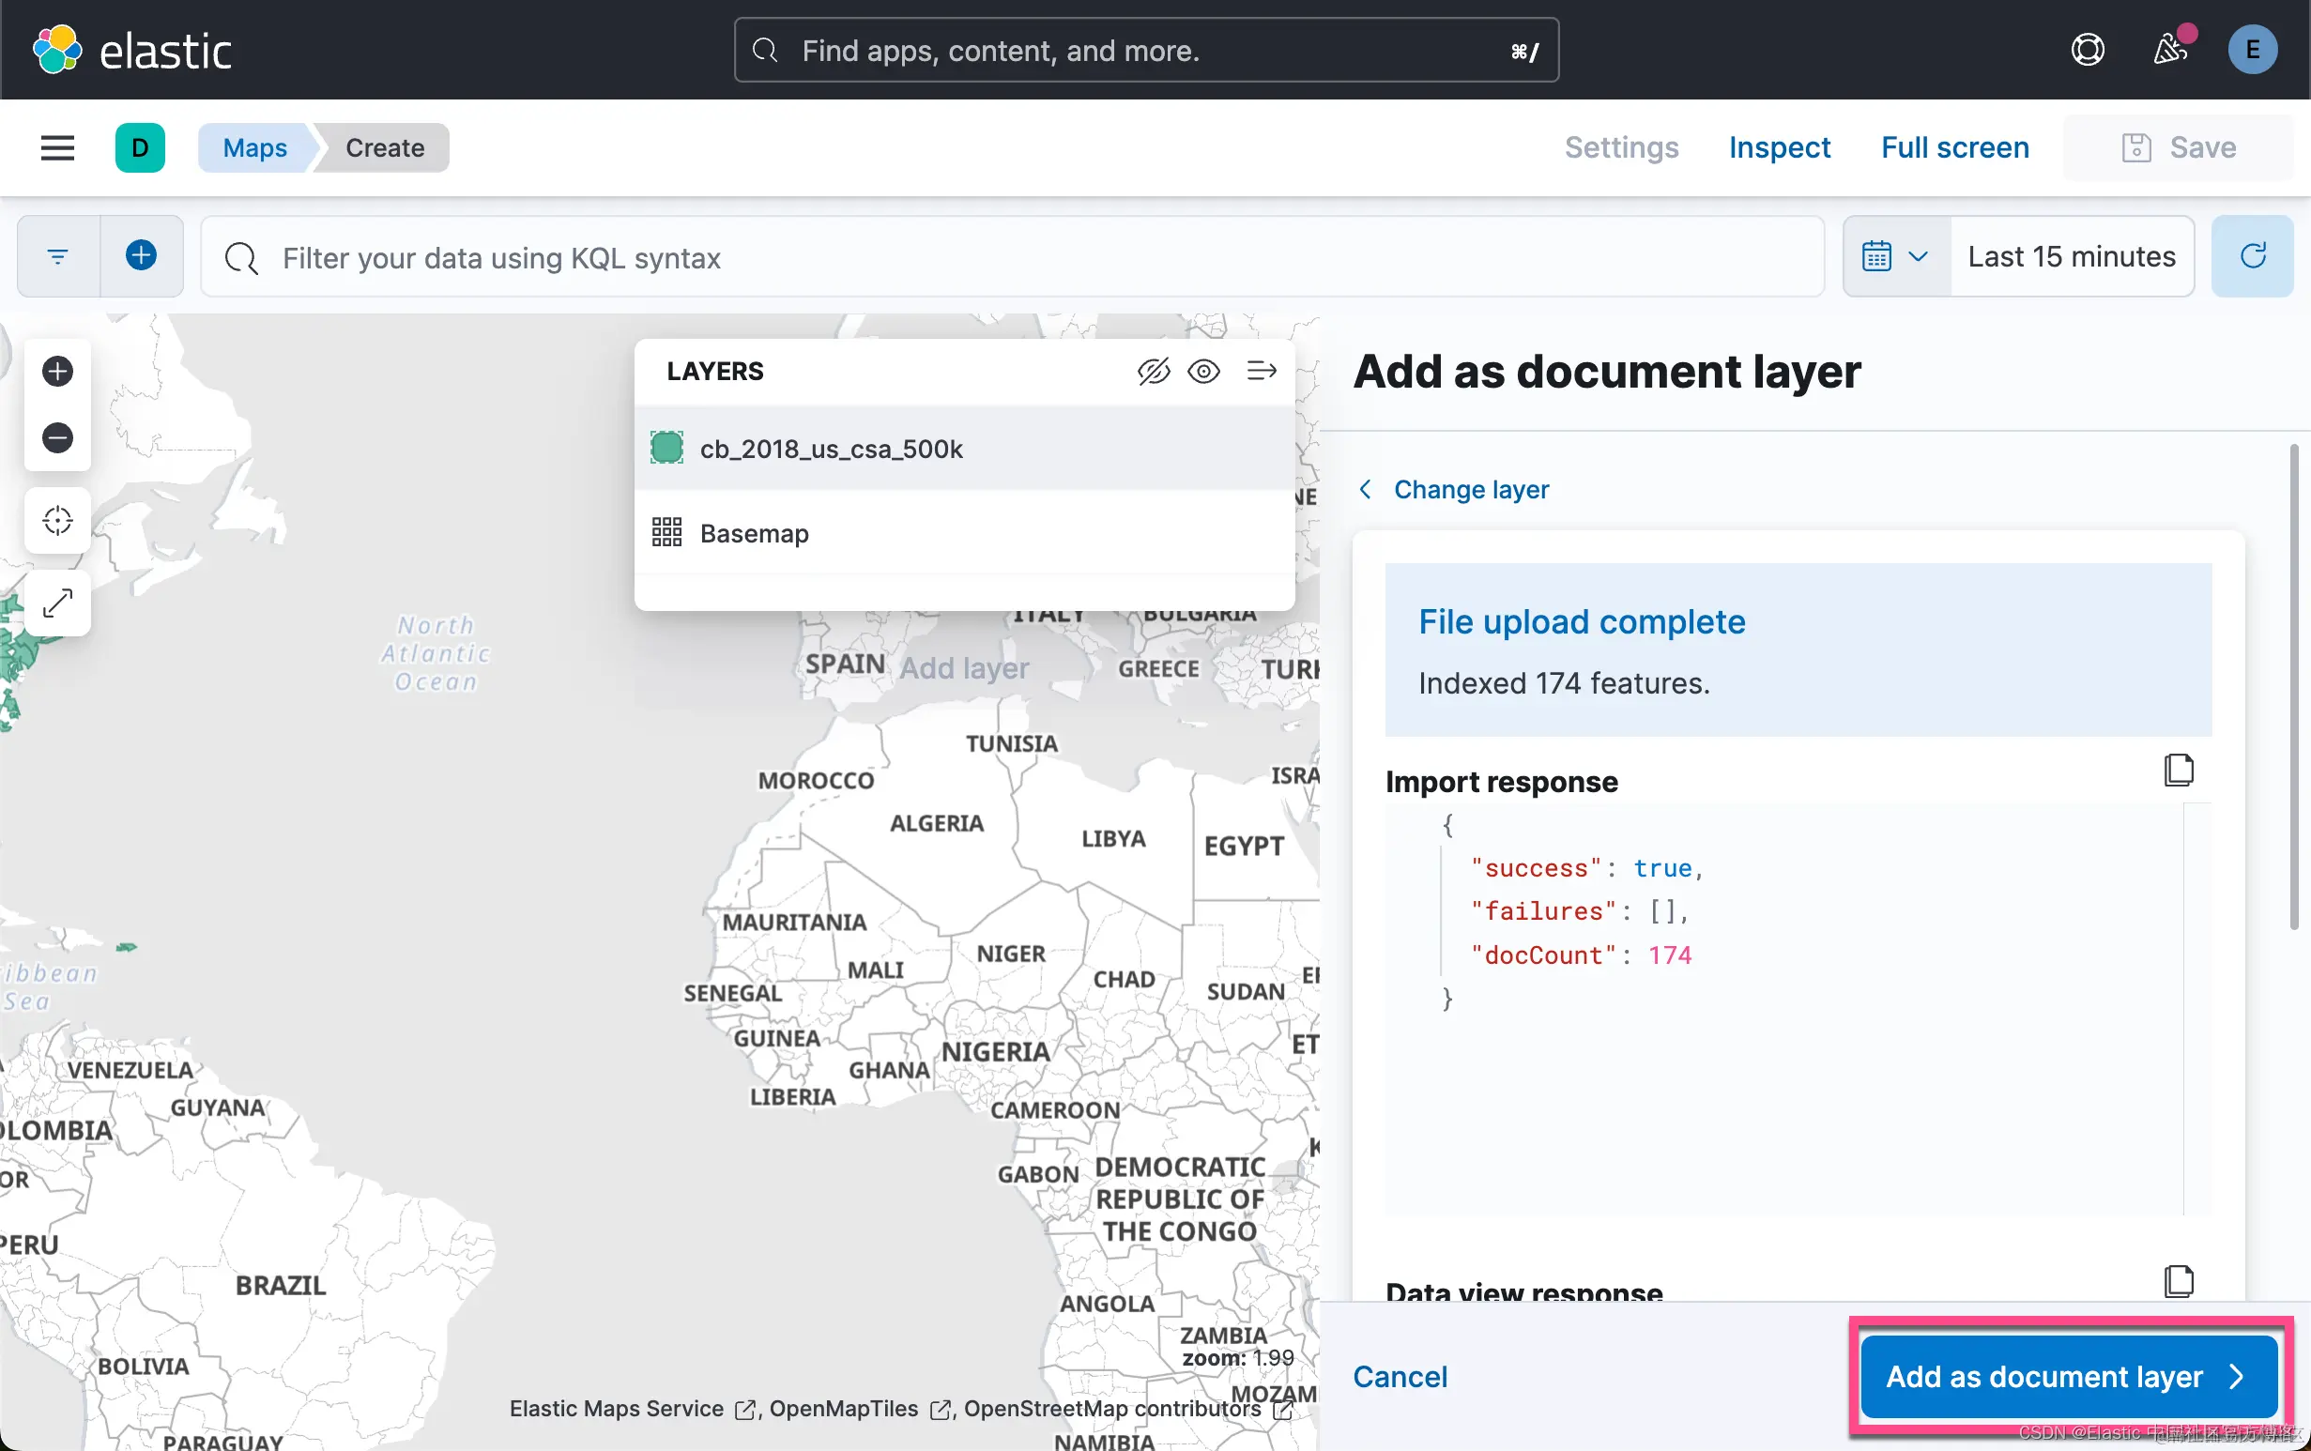Click the cb_2018_us_csa_500k layer color swatch
This screenshot has width=2311, height=1451.
667,449
